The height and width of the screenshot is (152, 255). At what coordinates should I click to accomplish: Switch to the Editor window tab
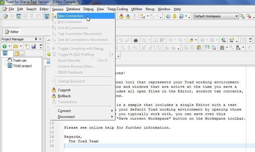coord(12,32)
